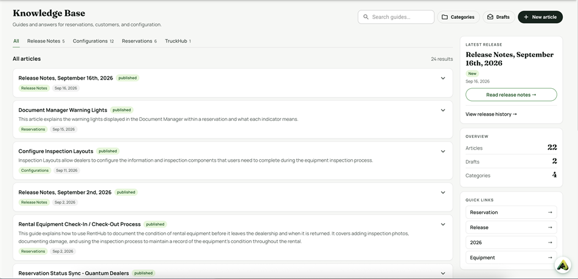578x279 pixels.
Task: Expand Release Notes, September 2nd article
Action: coord(443,193)
